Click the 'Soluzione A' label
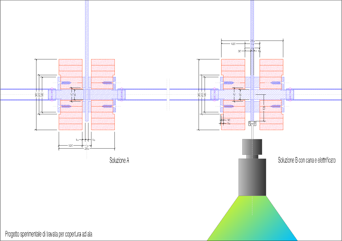 pos(119,160)
